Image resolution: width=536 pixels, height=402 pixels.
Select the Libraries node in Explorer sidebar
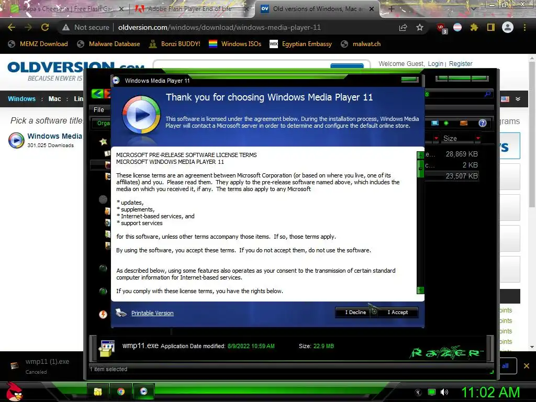[103, 199]
